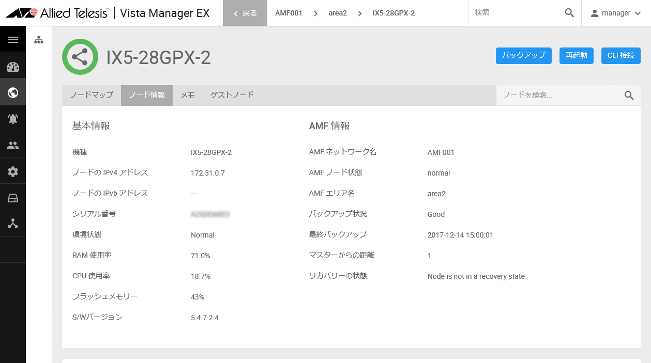Click the Allied Telesis logo
The width and height of the screenshot is (651, 363).
56,13
